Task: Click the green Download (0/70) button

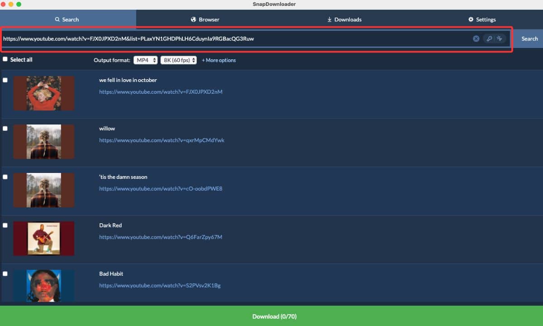Action: coord(271,316)
